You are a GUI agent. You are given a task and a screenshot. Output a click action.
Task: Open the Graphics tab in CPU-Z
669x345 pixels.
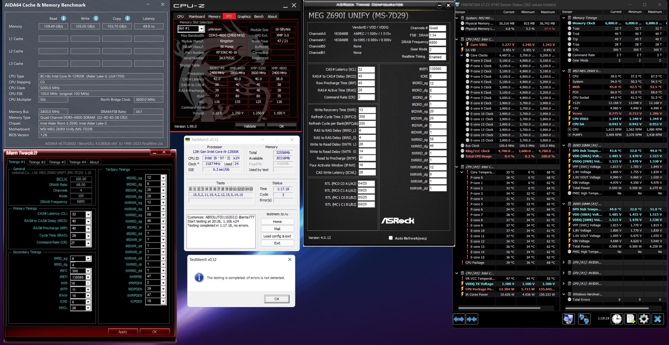coord(244,16)
